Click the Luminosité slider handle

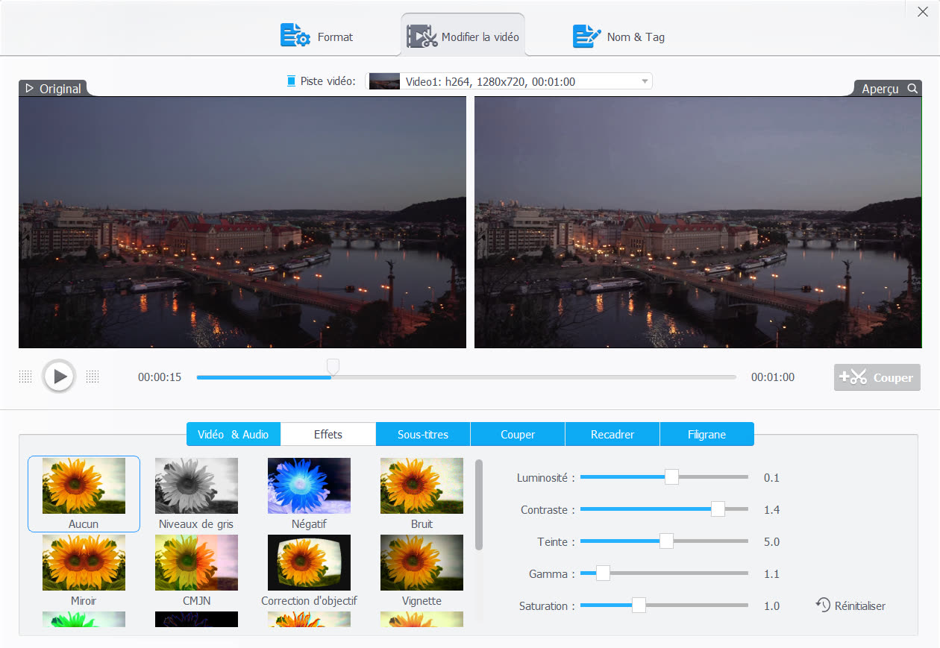pyautogui.click(x=671, y=477)
